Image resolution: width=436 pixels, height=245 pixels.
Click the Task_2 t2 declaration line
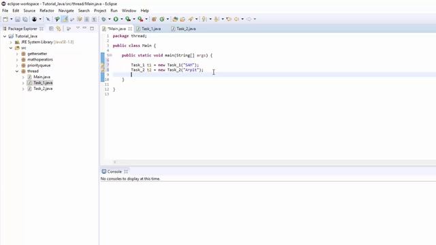pos(167,69)
